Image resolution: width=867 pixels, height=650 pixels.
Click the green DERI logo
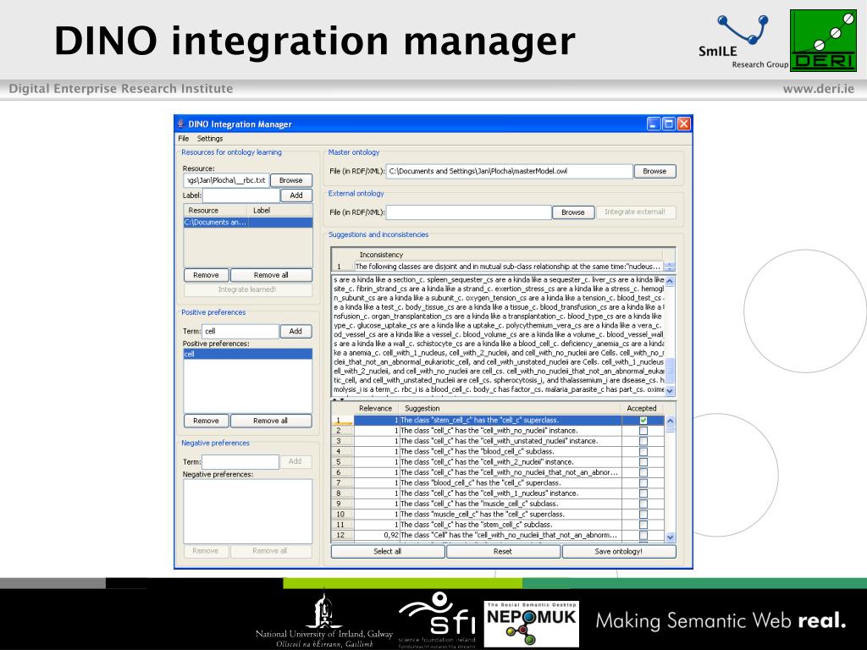tap(823, 41)
